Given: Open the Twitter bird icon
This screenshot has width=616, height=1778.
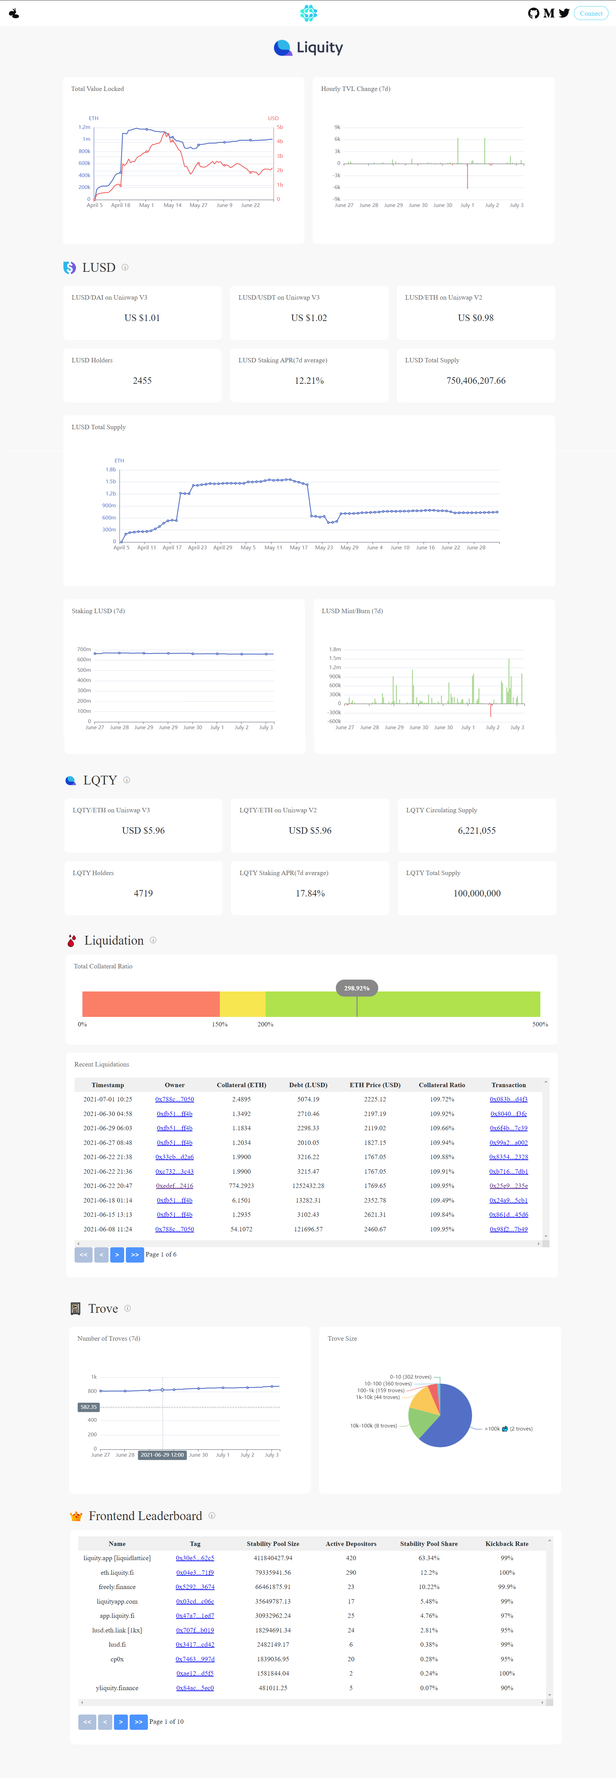Looking at the screenshot, I should [x=564, y=13].
